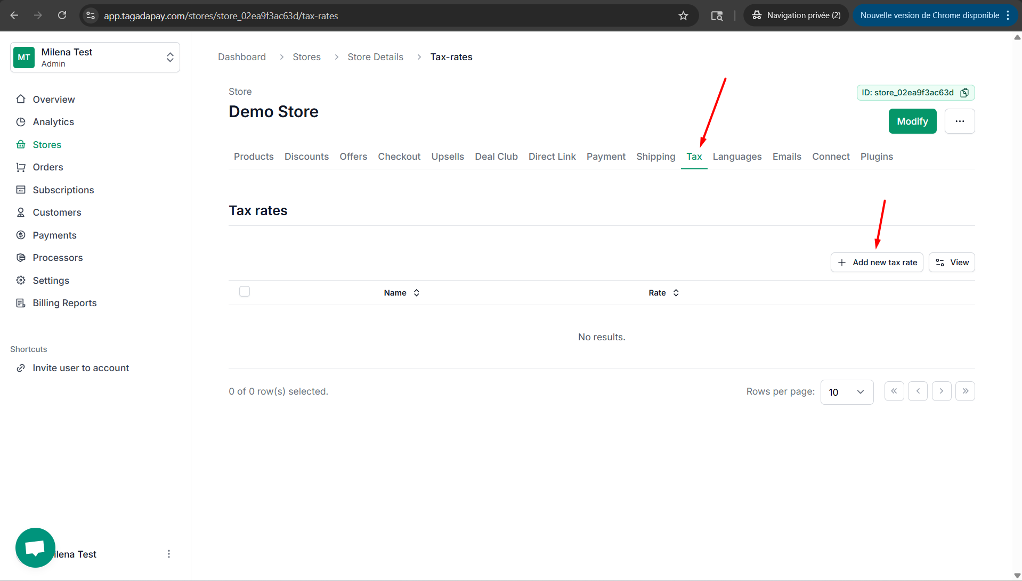Click the Settings gear icon
The height and width of the screenshot is (581, 1022).
21,280
